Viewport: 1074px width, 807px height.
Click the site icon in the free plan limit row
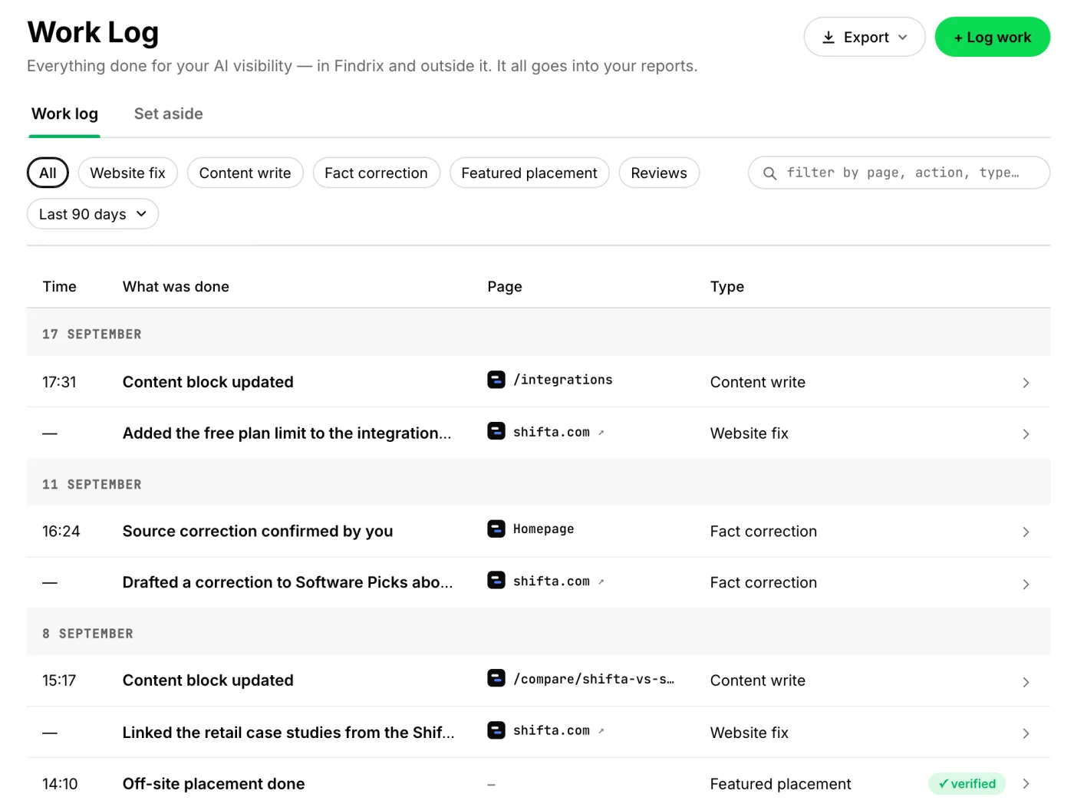pos(496,431)
